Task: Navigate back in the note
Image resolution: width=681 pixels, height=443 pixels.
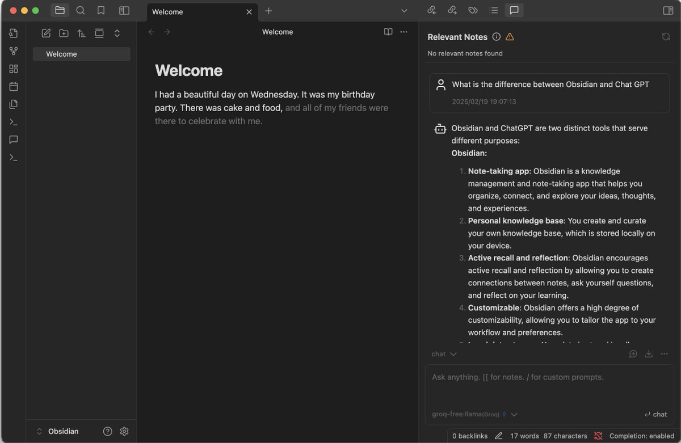Action: (152, 32)
